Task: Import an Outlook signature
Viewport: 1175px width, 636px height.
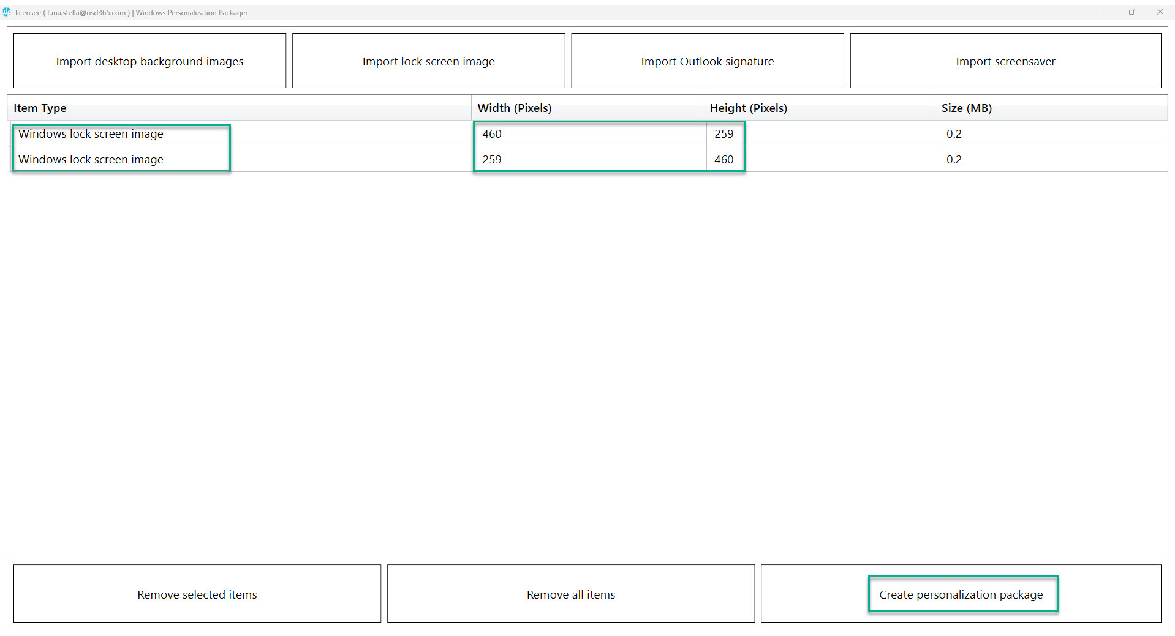Action: [707, 61]
